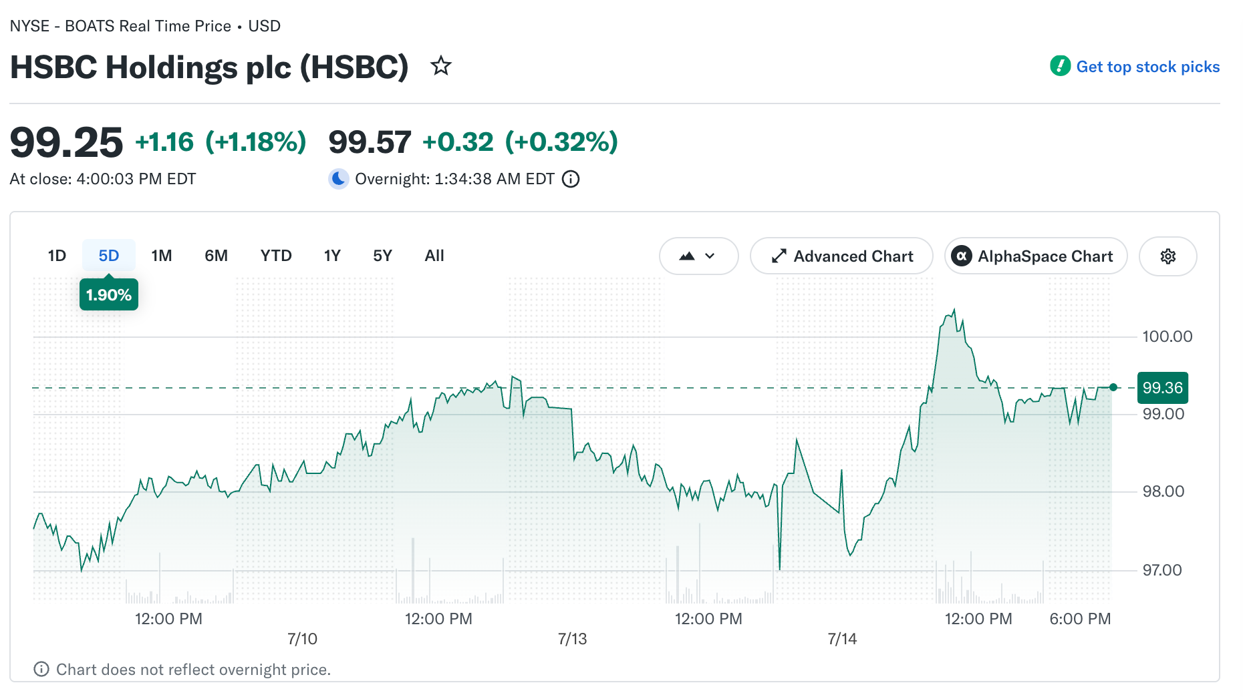Switch chart to 5Y range
This screenshot has width=1243, height=697.
click(382, 256)
